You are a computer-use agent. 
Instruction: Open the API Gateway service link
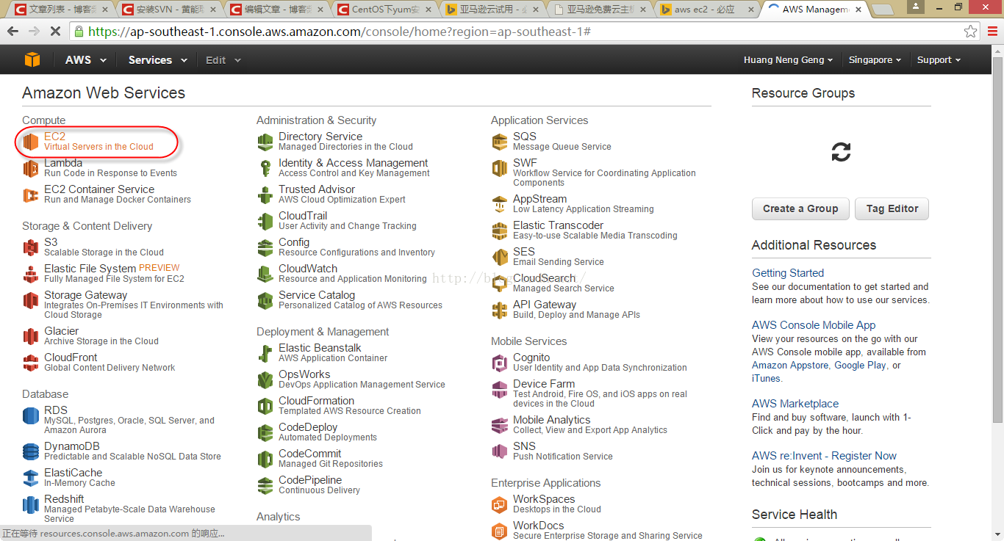(x=545, y=305)
